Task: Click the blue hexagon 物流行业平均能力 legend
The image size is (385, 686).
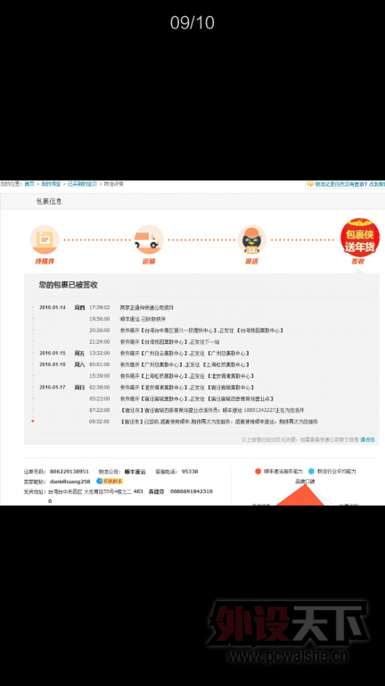Action: [332, 472]
